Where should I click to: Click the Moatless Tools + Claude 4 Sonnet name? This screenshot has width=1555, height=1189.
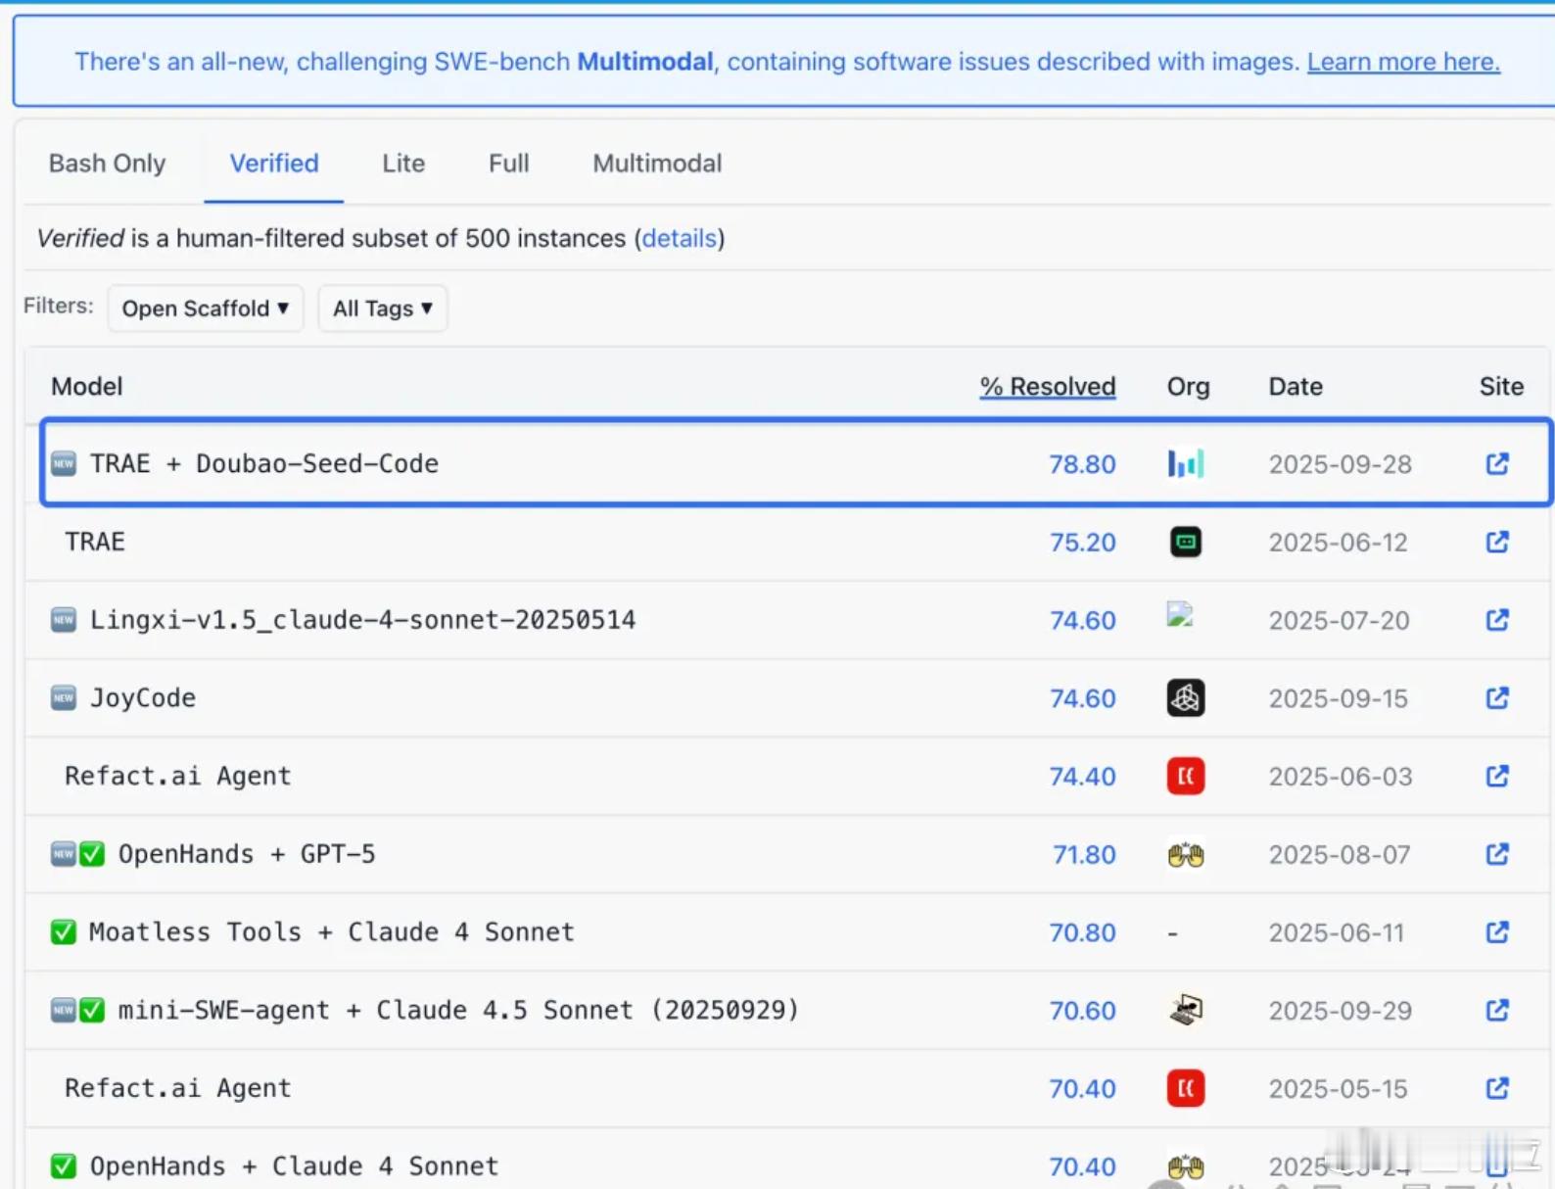tap(332, 931)
